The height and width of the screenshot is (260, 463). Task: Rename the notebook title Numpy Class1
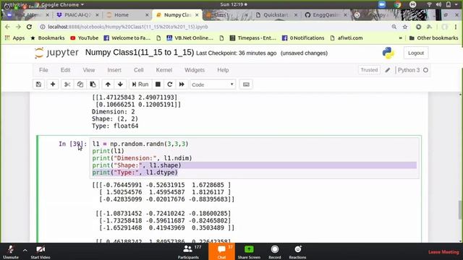pos(140,53)
